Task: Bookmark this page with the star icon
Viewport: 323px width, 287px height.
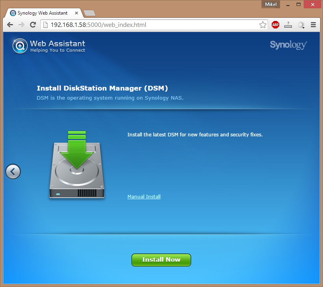Action: click(263, 25)
